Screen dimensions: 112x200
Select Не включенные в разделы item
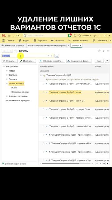[x=18, y=101]
